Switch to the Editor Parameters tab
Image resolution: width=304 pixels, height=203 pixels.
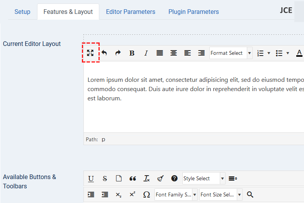[x=131, y=12]
